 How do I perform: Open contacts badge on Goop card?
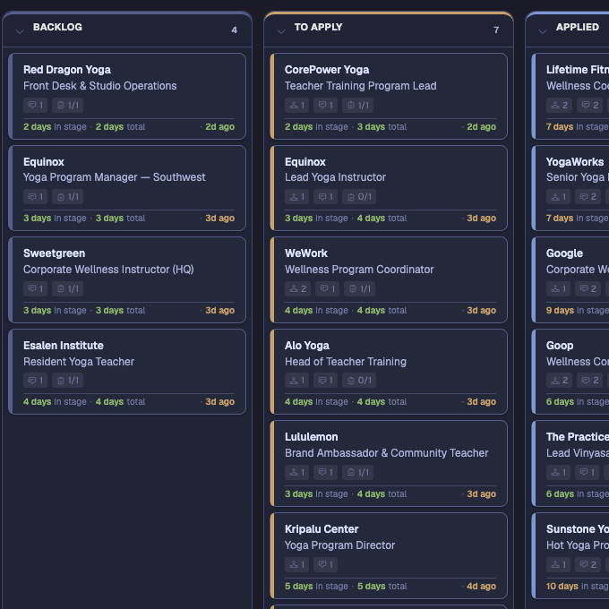(559, 381)
